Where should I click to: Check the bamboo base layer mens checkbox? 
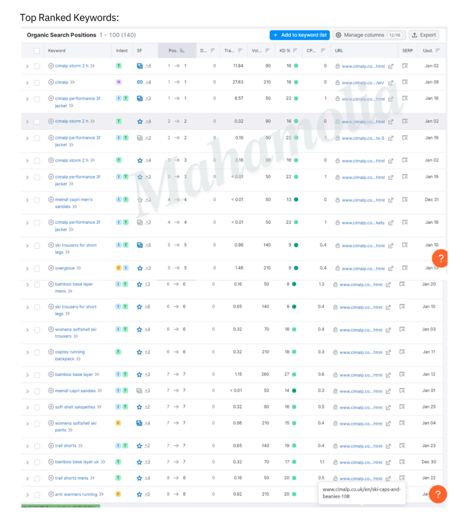click(37, 285)
